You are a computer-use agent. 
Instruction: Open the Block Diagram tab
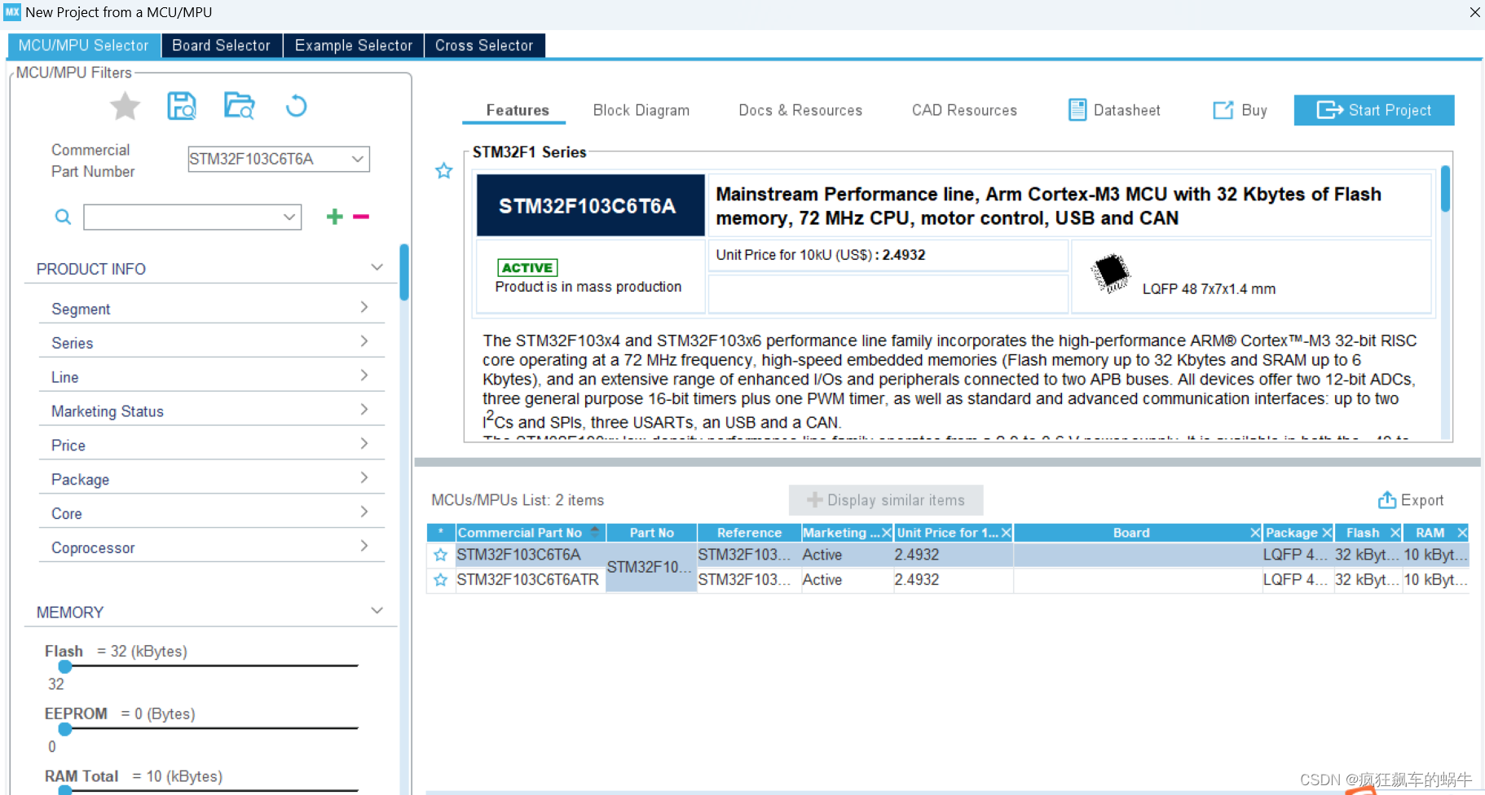point(641,110)
